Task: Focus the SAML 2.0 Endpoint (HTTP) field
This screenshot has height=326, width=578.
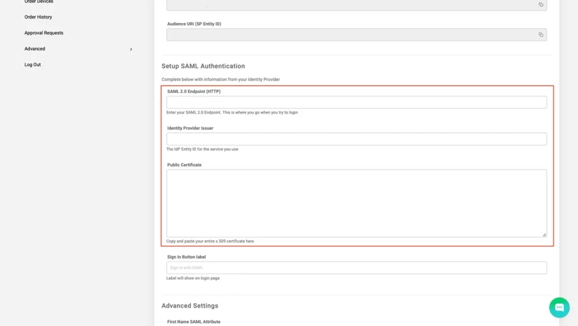Action: pyautogui.click(x=356, y=102)
